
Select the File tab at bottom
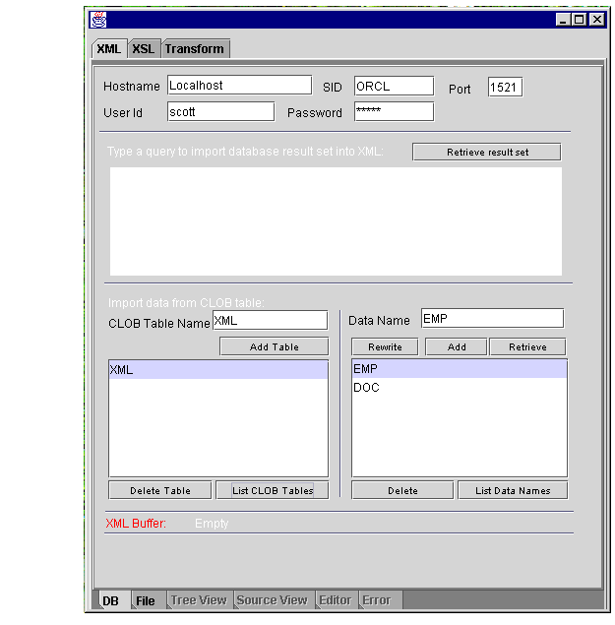(146, 600)
